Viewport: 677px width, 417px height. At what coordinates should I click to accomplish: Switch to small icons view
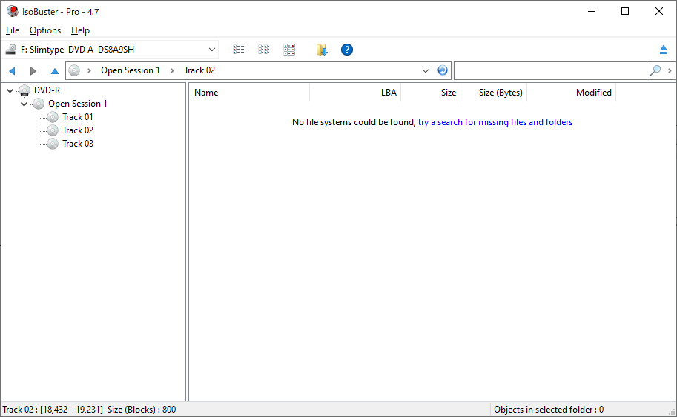pos(264,50)
